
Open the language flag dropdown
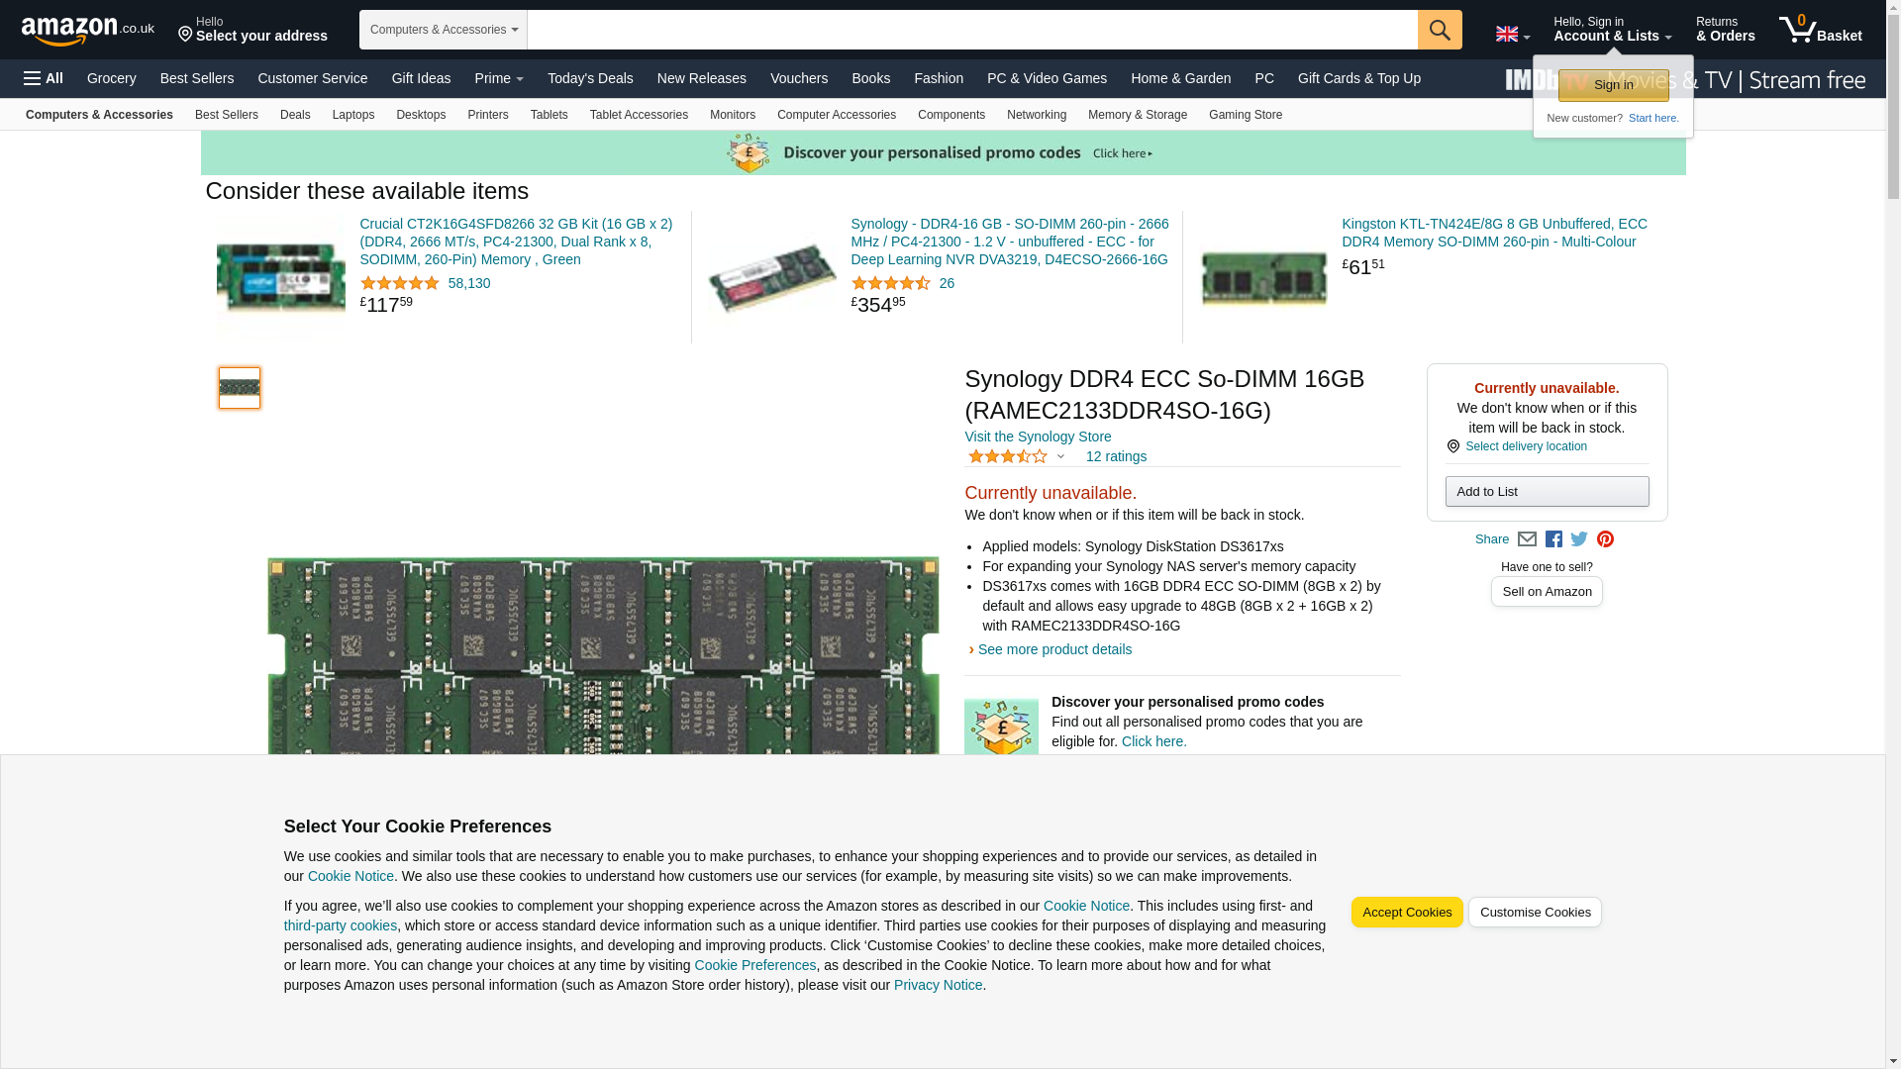[x=1512, y=35]
